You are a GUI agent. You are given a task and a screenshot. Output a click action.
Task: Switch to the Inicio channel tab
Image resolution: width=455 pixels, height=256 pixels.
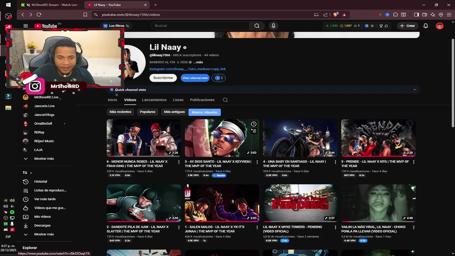point(112,100)
